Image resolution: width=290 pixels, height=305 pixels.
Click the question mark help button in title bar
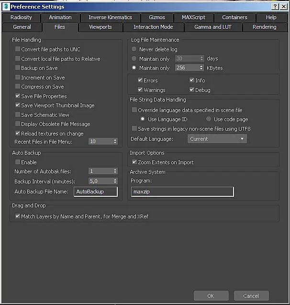click(275, 7)
